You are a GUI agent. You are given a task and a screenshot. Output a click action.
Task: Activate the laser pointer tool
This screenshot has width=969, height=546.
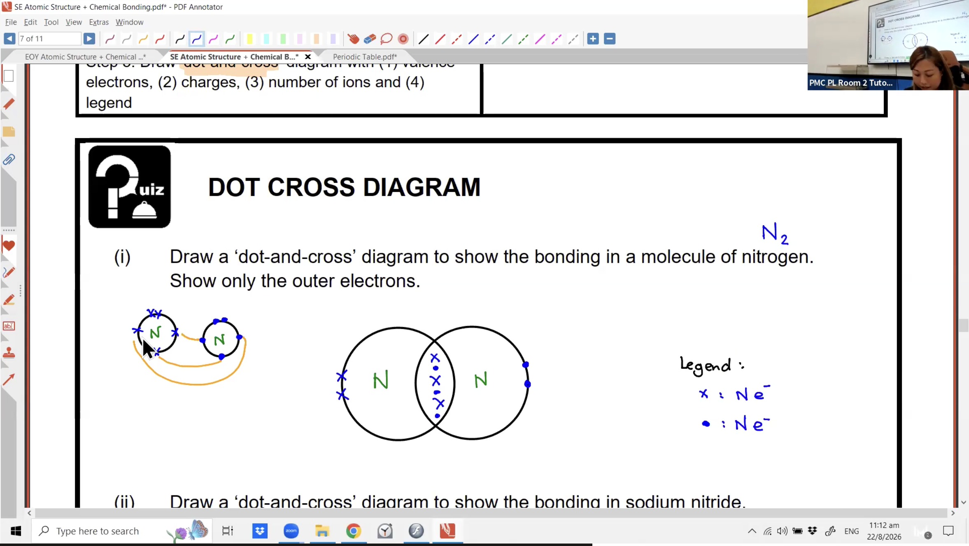point(403,39)
